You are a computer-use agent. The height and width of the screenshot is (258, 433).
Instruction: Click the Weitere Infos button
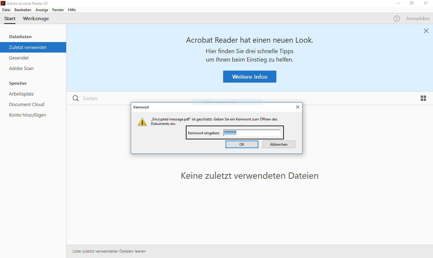(x=250, y=77)
